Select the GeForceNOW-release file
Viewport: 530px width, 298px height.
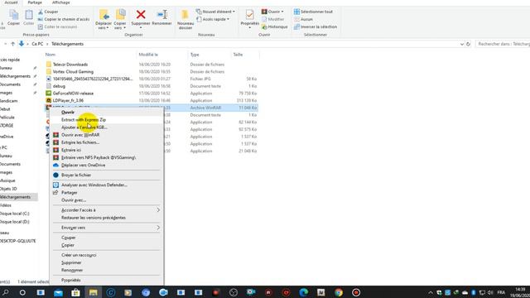pos(73,94)
